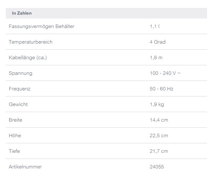209x178 pixels.
Task: Click the '50 - 60 Hz' value
Action: click(161, 89)
